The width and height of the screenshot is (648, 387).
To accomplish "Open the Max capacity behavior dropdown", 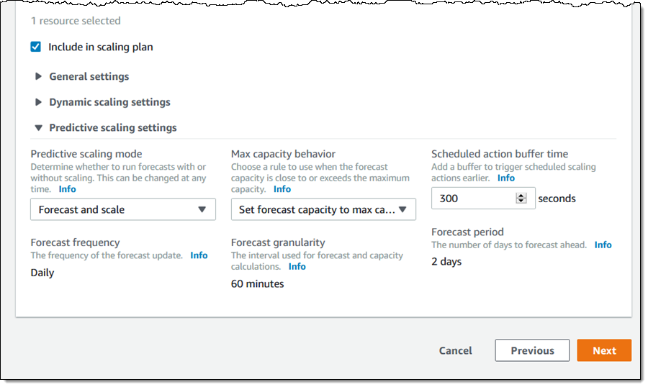I will (x=323, y=209).
